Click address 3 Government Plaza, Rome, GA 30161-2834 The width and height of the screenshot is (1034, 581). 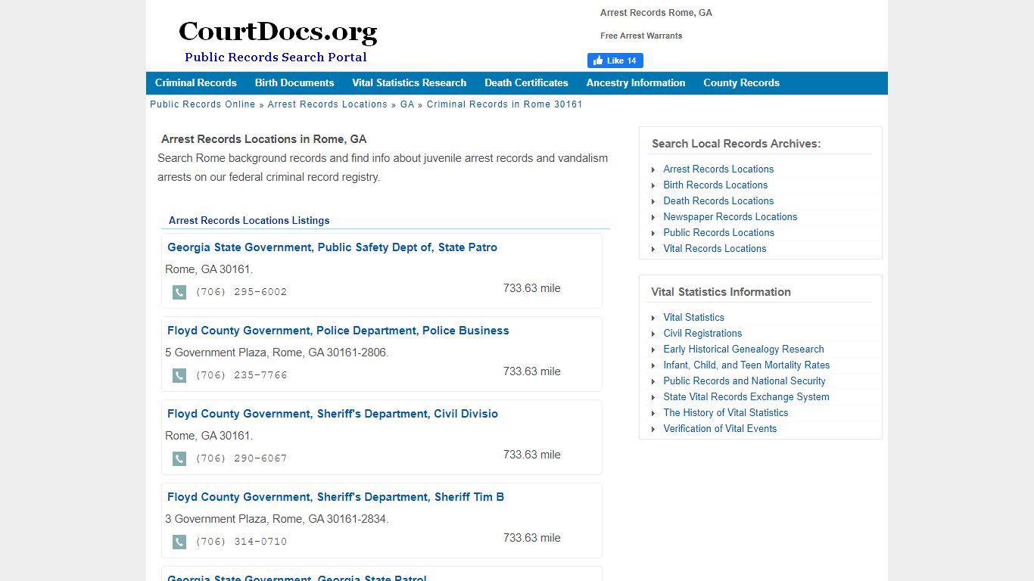coord(277,519)
